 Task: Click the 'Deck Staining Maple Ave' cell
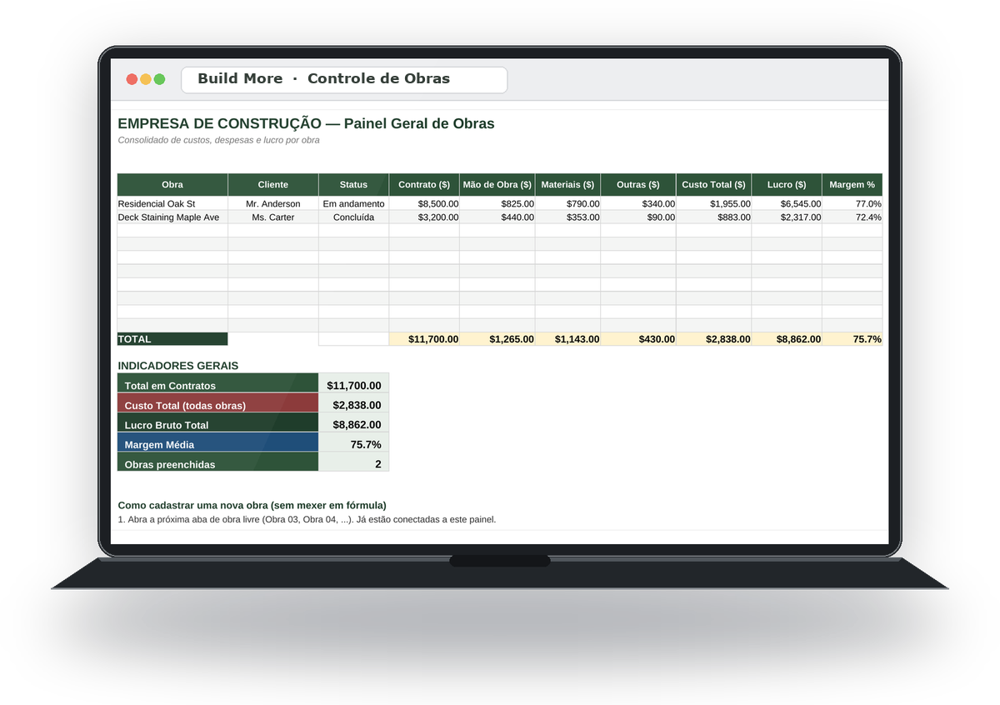pyautogui.click(x=172, y=217)
